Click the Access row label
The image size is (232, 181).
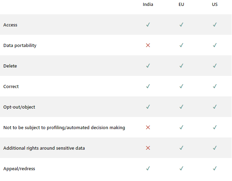pyautogui.click(x=10, y=25)
